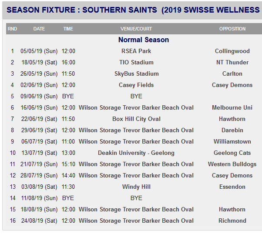Click the Windy Hill venue link
Screen dimensions: 262x234
pos(136,187)
